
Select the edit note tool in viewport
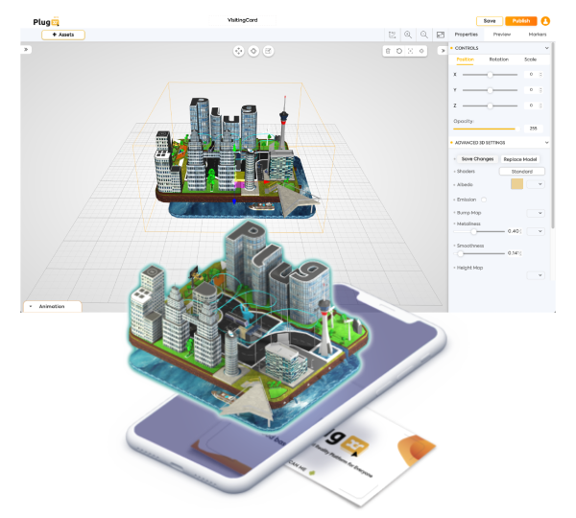click(268, 51)
